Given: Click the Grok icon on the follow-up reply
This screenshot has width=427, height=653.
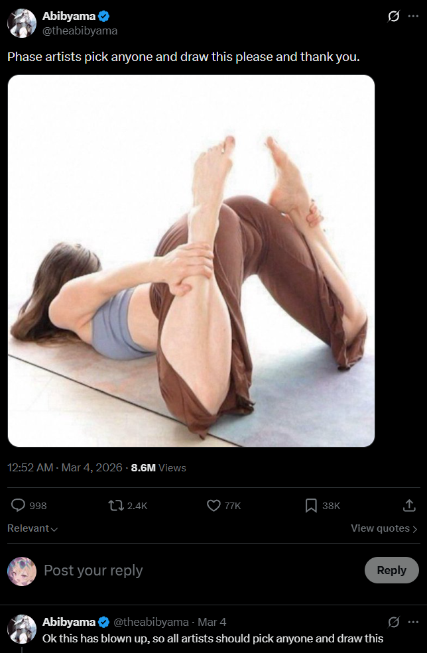Looking at the screenshot, I should click(394, 623).
